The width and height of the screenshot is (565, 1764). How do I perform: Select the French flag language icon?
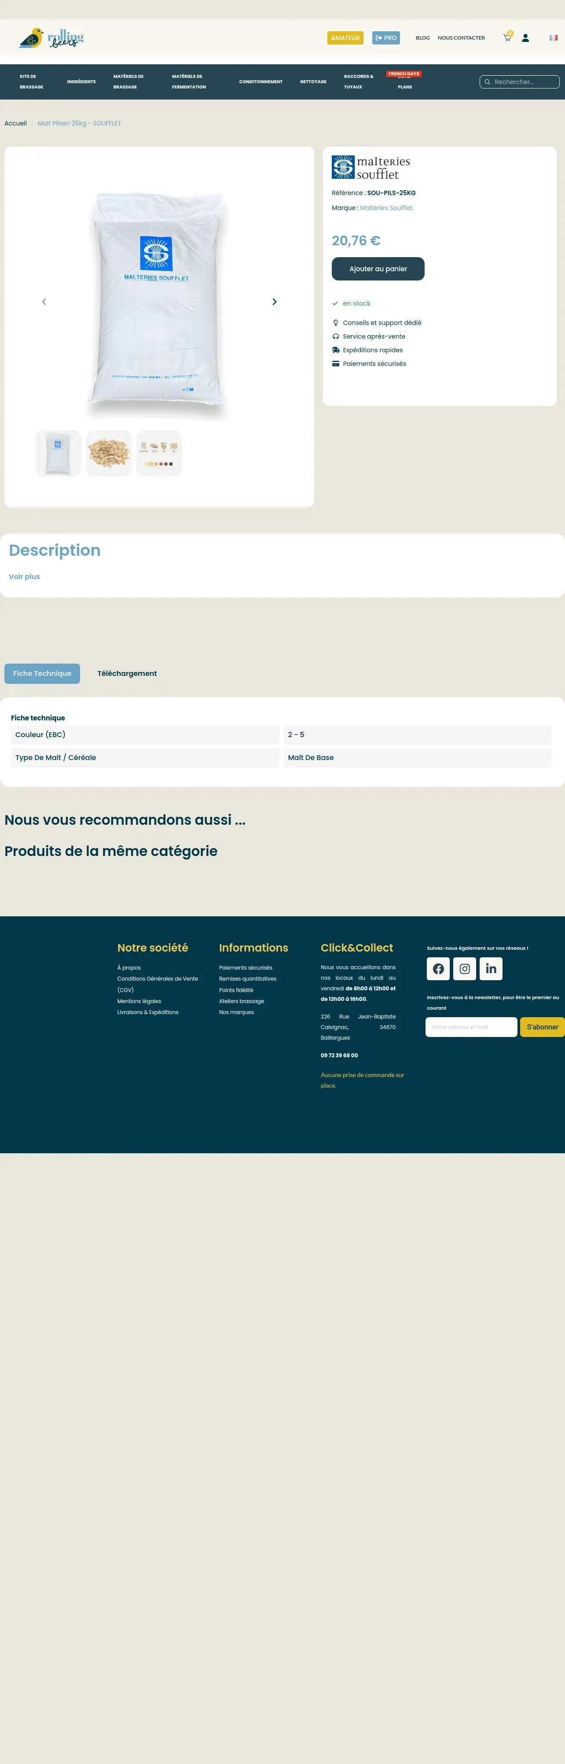pyautogui.click(x=554, y=38)
